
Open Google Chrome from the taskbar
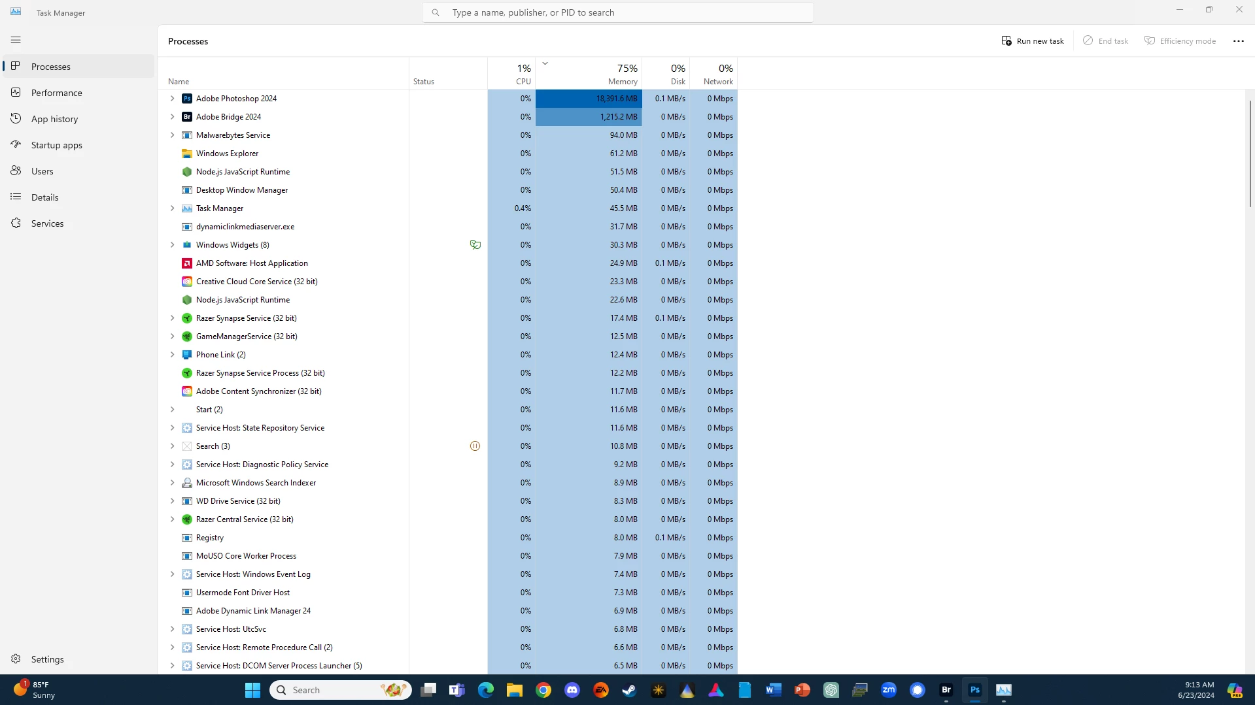543,690
